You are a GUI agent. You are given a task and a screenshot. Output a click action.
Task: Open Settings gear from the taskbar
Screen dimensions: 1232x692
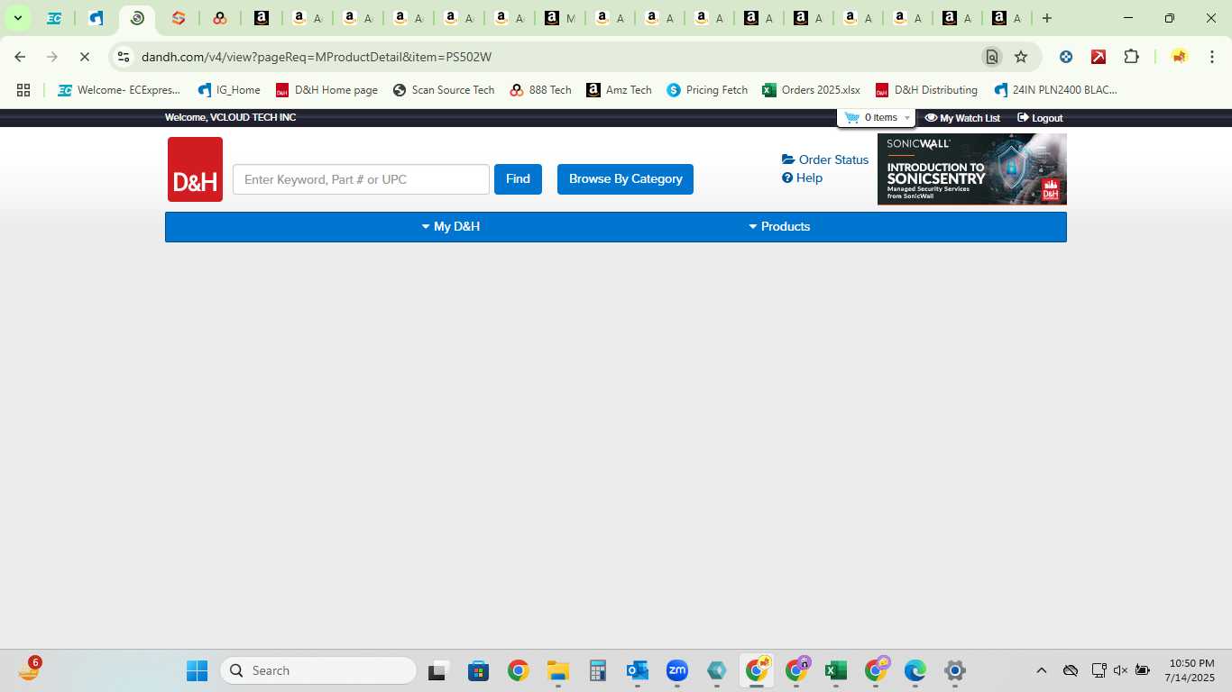click(954, 670)
